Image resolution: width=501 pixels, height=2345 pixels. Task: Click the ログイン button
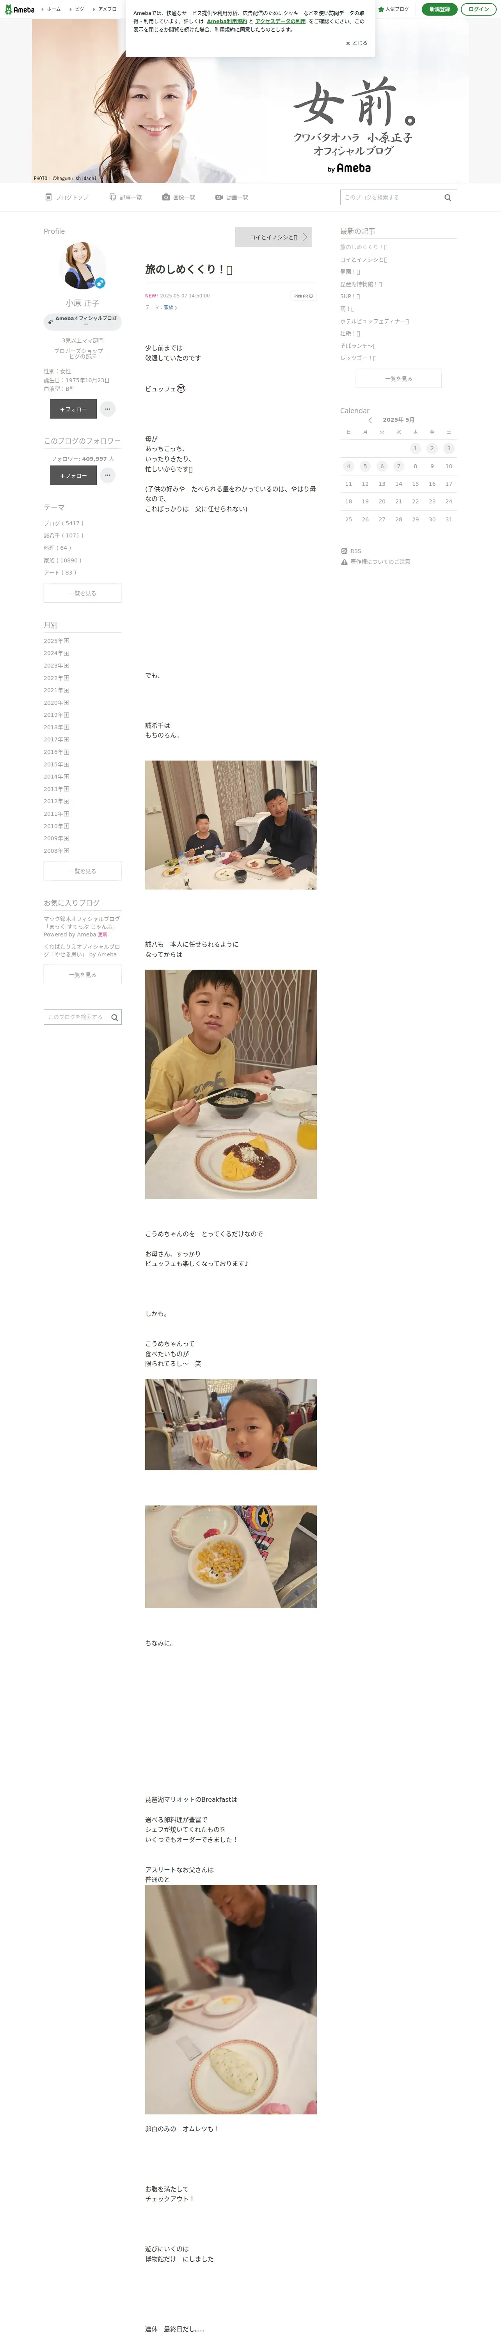point(478,9)
